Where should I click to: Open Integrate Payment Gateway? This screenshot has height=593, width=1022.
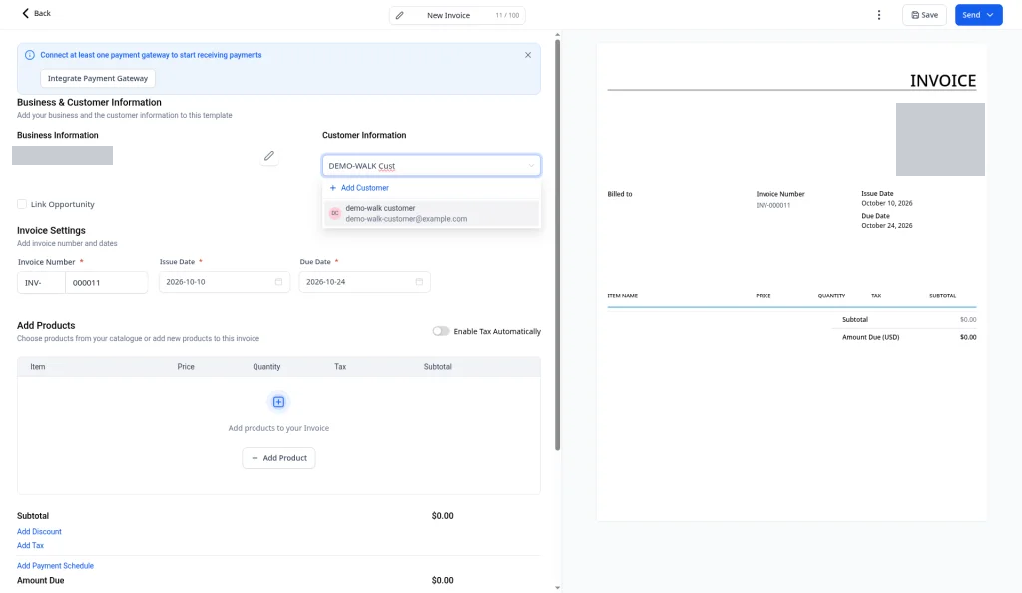98,78
